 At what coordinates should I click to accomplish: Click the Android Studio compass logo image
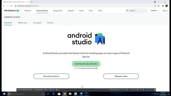pos(100,38)
